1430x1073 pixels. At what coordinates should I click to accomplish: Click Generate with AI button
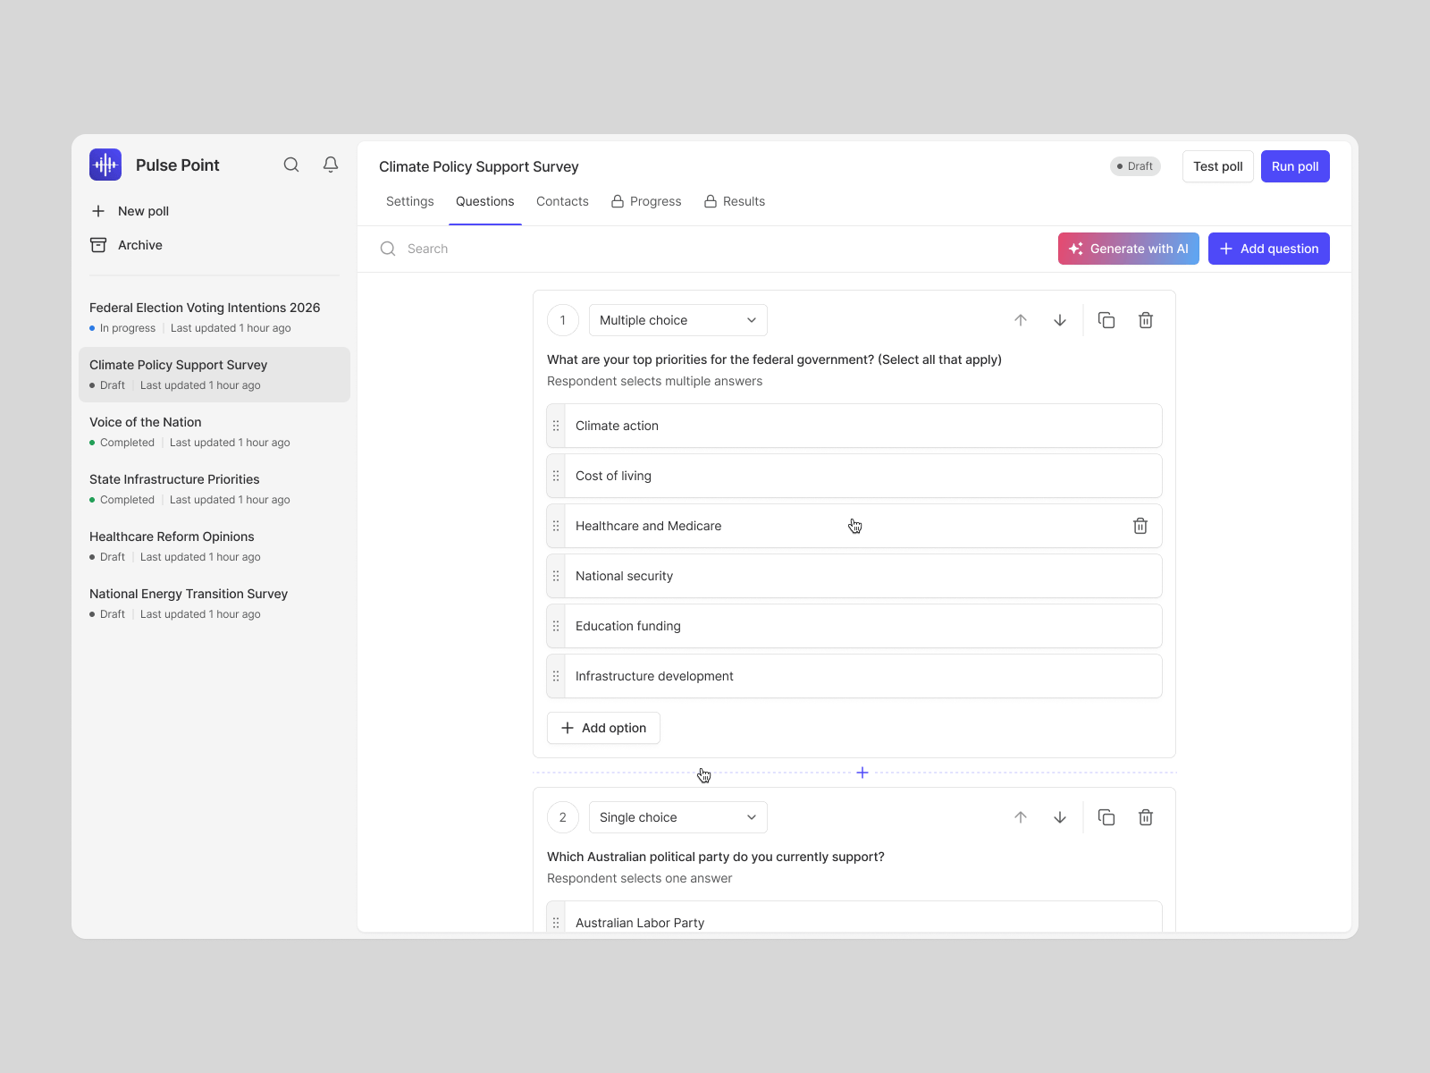(1129, 249)
